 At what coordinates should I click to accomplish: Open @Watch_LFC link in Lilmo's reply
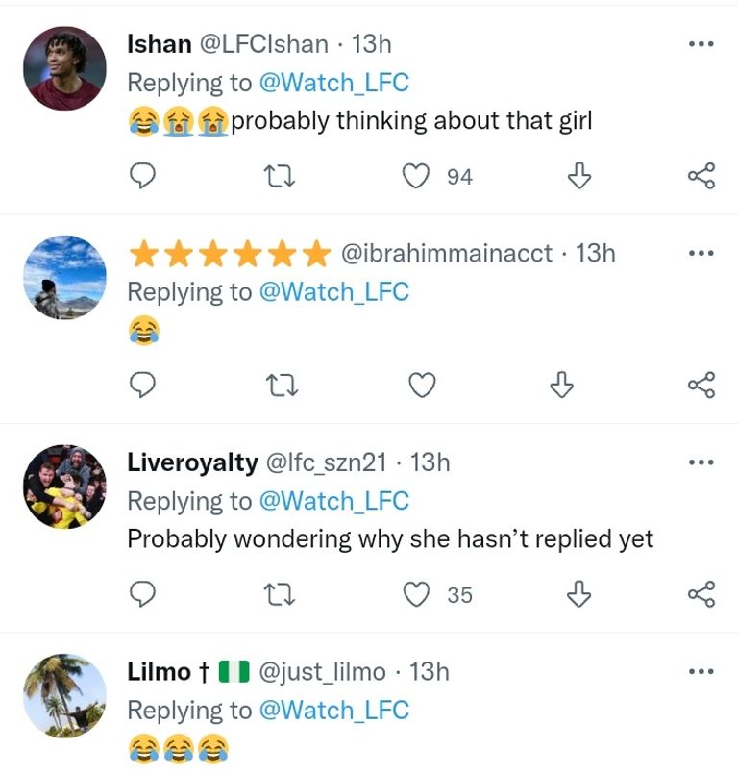pos(334,711)
